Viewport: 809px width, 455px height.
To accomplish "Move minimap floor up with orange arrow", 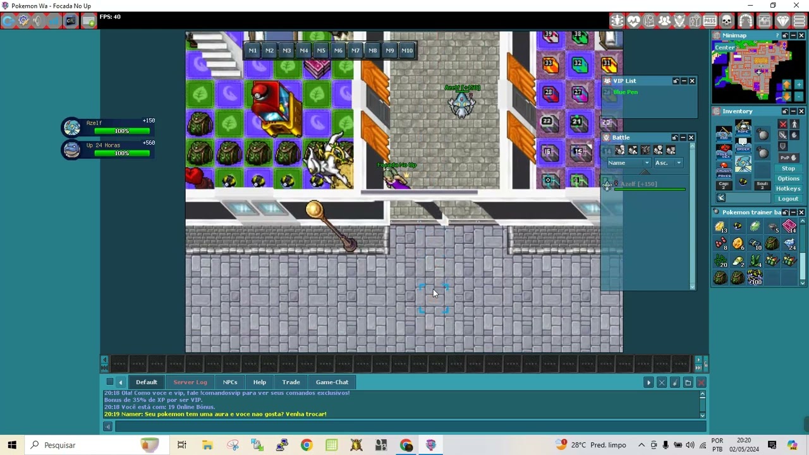I will 787,85.
